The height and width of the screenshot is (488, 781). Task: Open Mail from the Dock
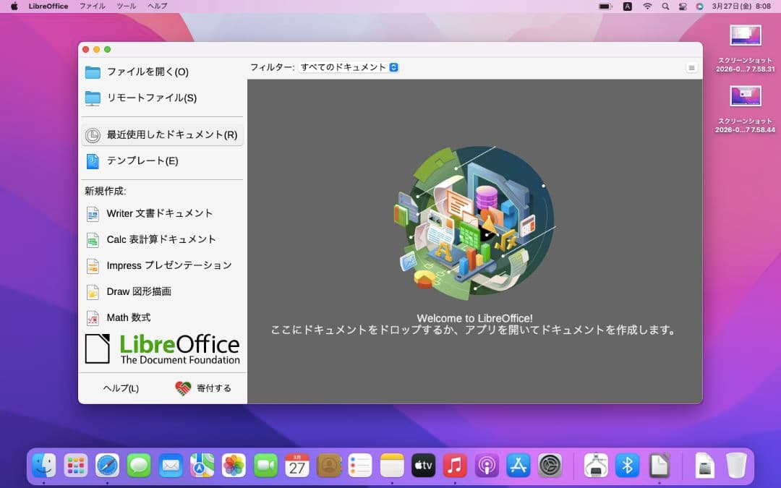[x=171, y=466]
